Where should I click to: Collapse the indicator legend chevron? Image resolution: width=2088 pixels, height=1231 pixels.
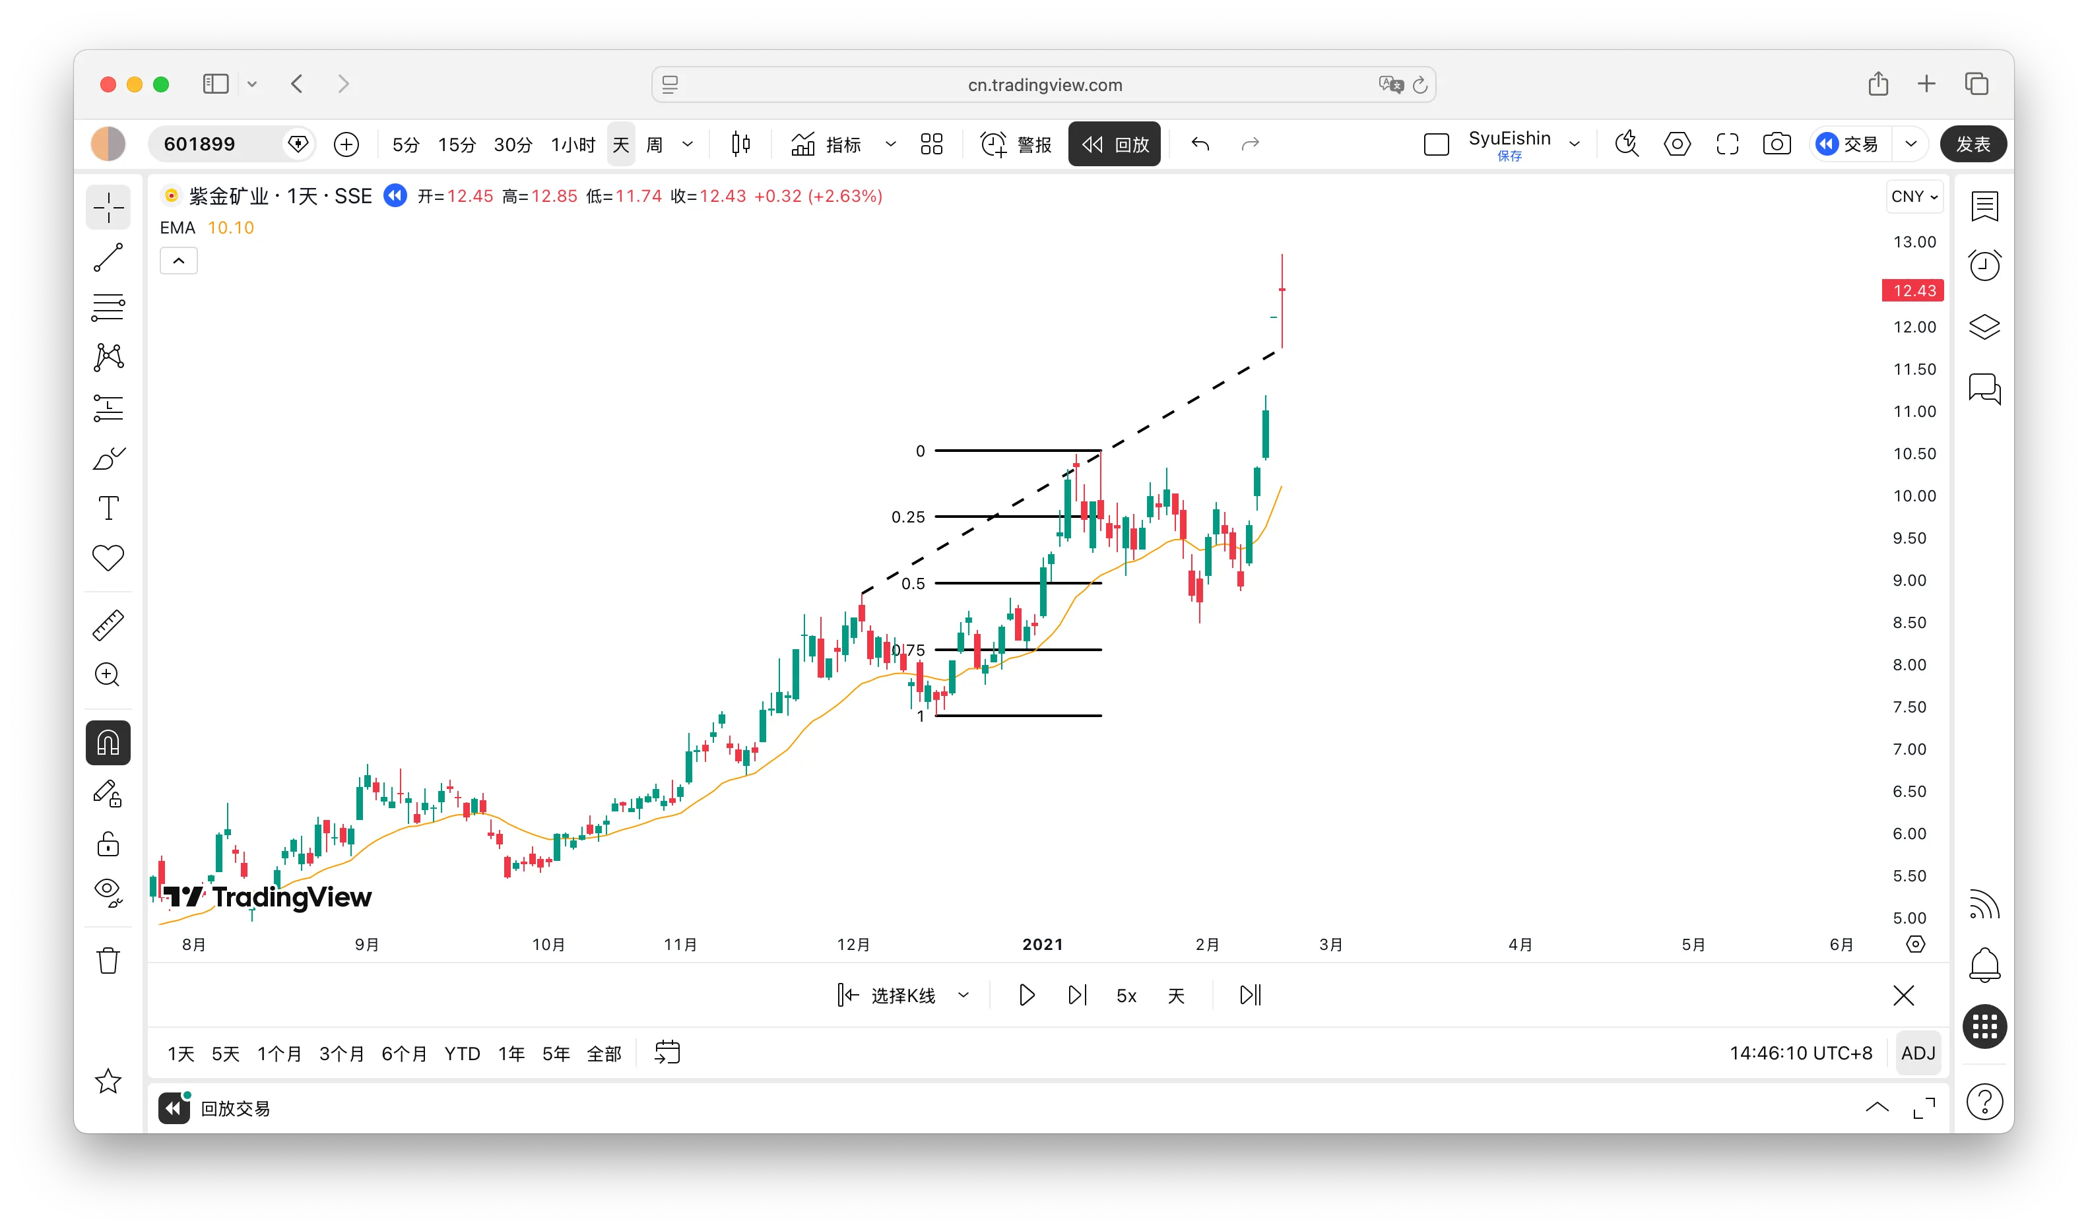coord(178,261)
